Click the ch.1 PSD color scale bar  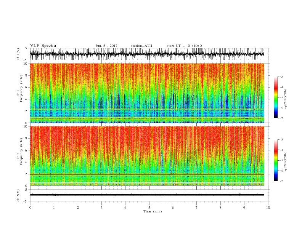pos(276,97)
